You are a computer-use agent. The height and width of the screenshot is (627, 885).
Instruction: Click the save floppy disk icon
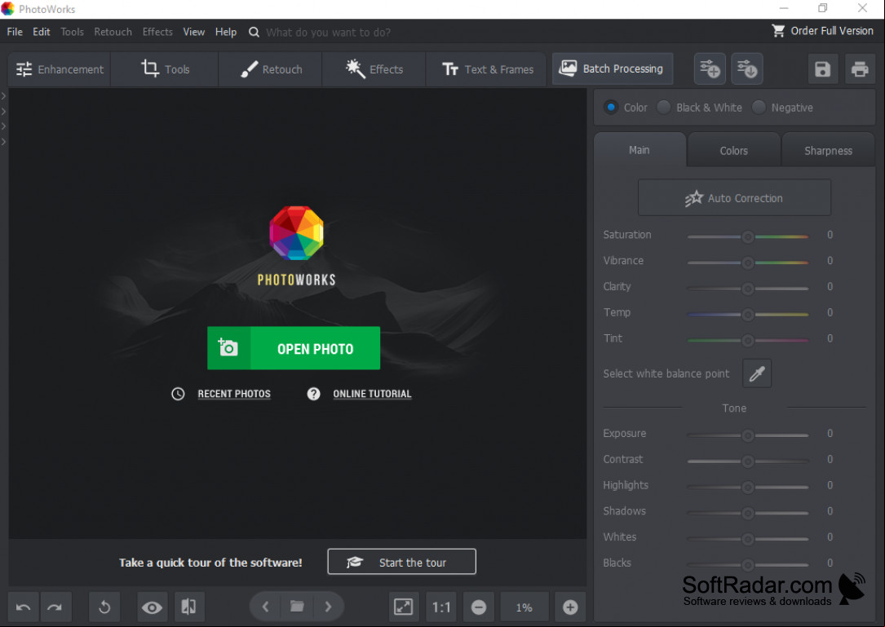click(822, 68)
